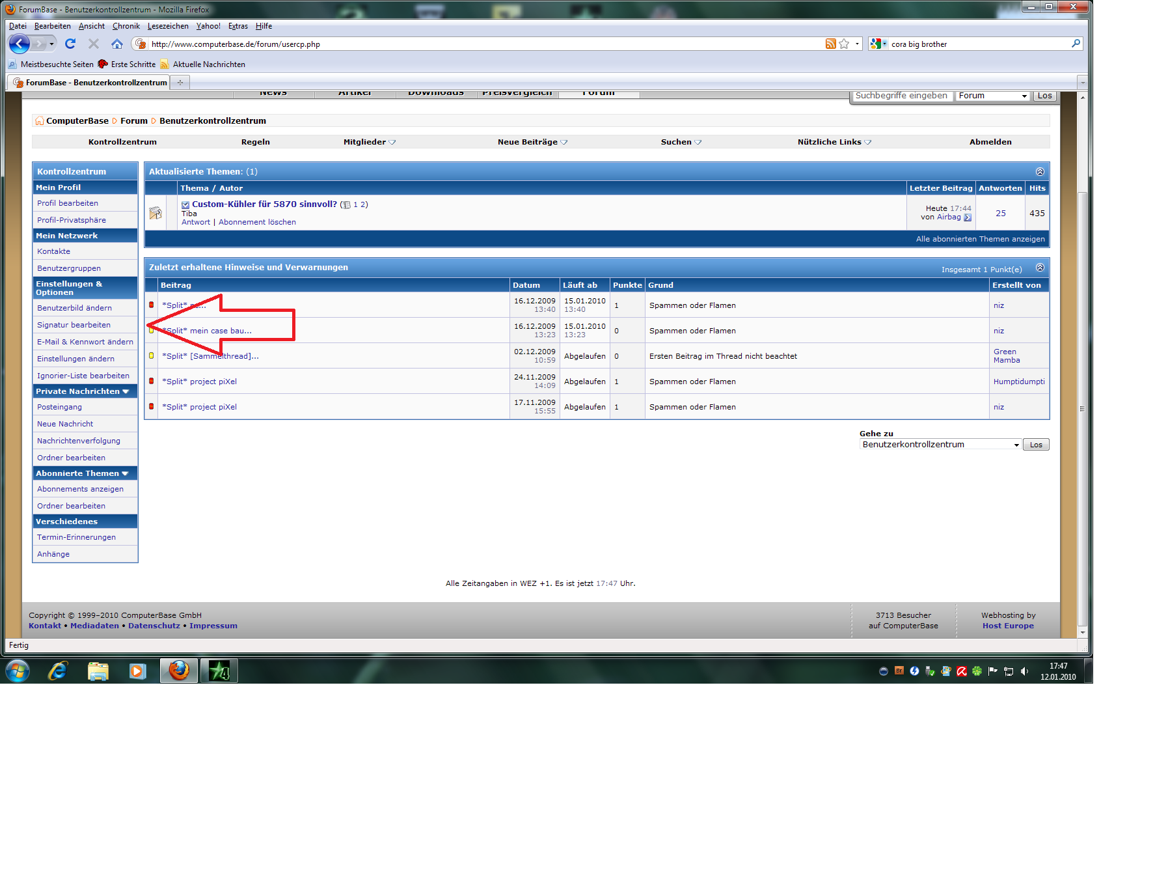The image size is (1168, 877).
Task: Click red infraction icon in 24.11.2009 row
Action: click(152, 381)
